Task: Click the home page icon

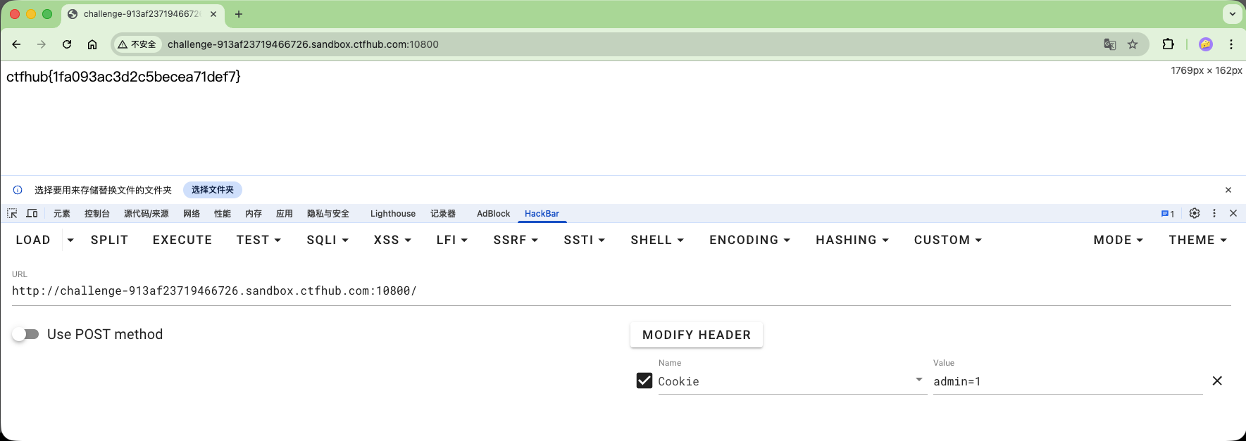Action: pos(92,44)
